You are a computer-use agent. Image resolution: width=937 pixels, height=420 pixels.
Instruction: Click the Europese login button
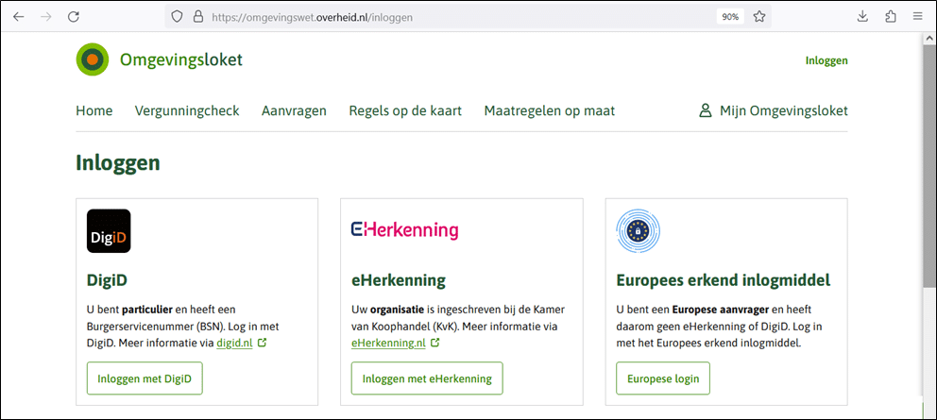click(663, 378)
